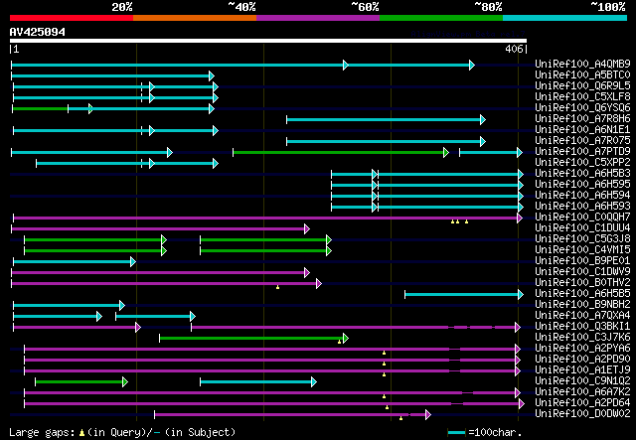This screenshot has height=440, width=636.
Task: Select the UniRef100_C9N1Q2 label
Action: (x=582, y=381)
